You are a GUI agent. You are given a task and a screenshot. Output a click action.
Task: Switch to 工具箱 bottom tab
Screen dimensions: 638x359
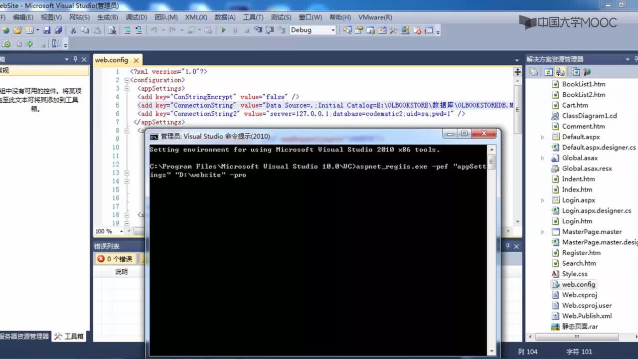click(69, 337)
